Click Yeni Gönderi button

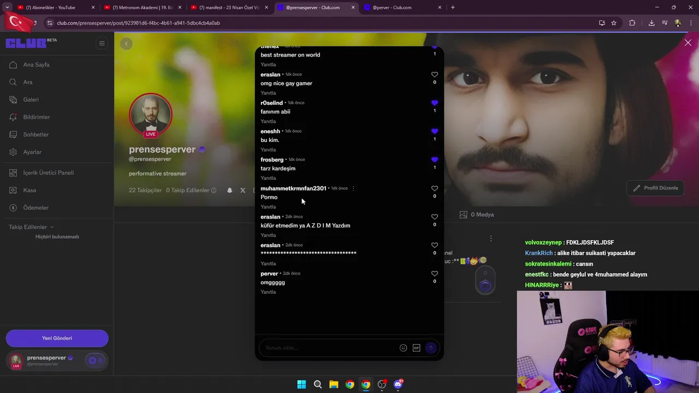click(x=57, y=338)
